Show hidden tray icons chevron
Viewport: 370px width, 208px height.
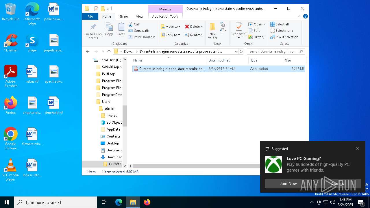tap(312, 202)
